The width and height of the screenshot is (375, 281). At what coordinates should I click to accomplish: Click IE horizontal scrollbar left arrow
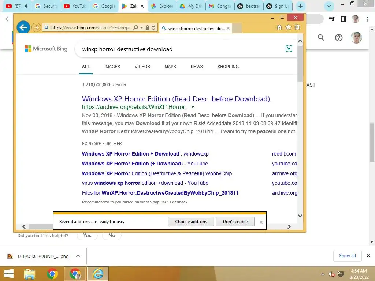click(24, 226)
